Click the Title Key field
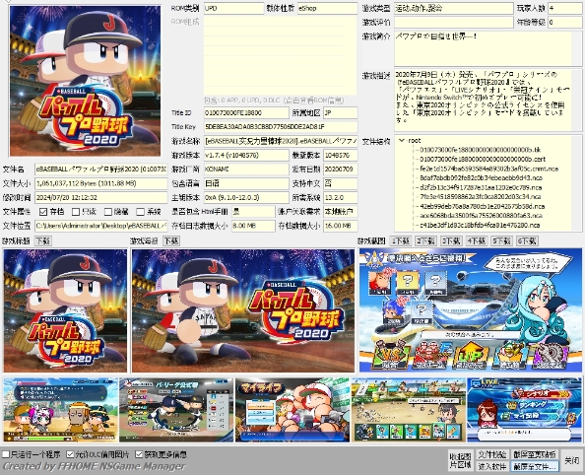Viewport: 585px width, 475px height. coord(281,126)
